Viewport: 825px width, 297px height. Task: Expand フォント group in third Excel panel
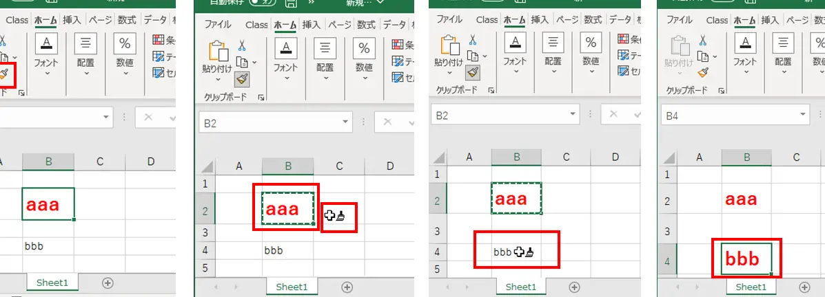[x=515, y=72]
